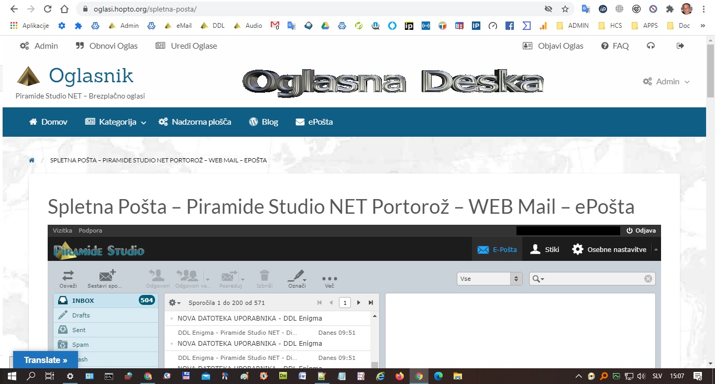Expand the Posreduj forward options arrow

tap(242, 279)
